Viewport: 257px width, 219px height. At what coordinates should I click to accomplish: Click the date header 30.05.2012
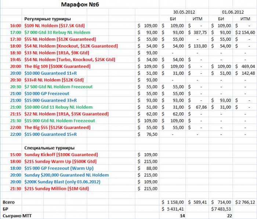184,12
